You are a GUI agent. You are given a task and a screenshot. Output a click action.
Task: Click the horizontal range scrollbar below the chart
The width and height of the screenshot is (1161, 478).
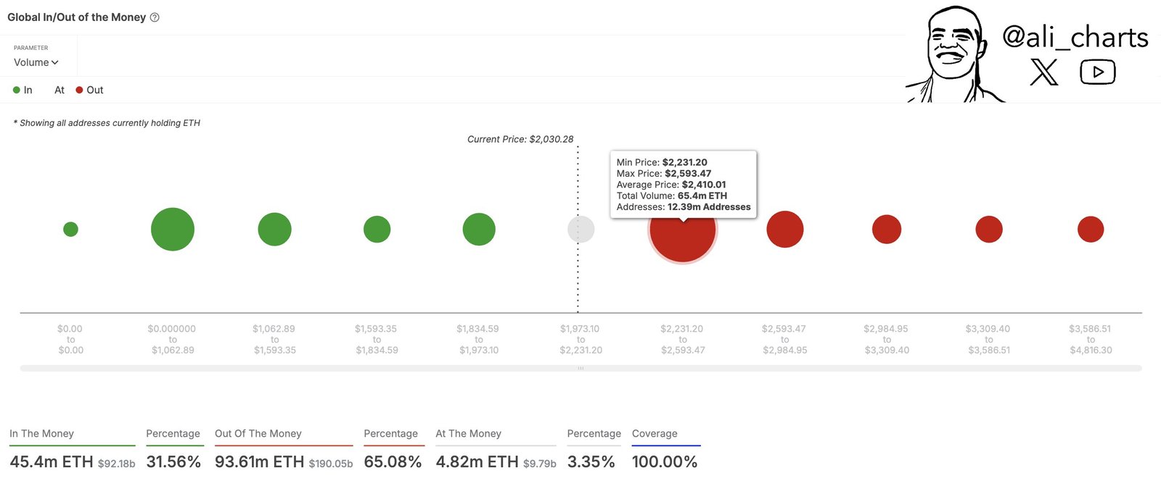[x=580, y=368]
